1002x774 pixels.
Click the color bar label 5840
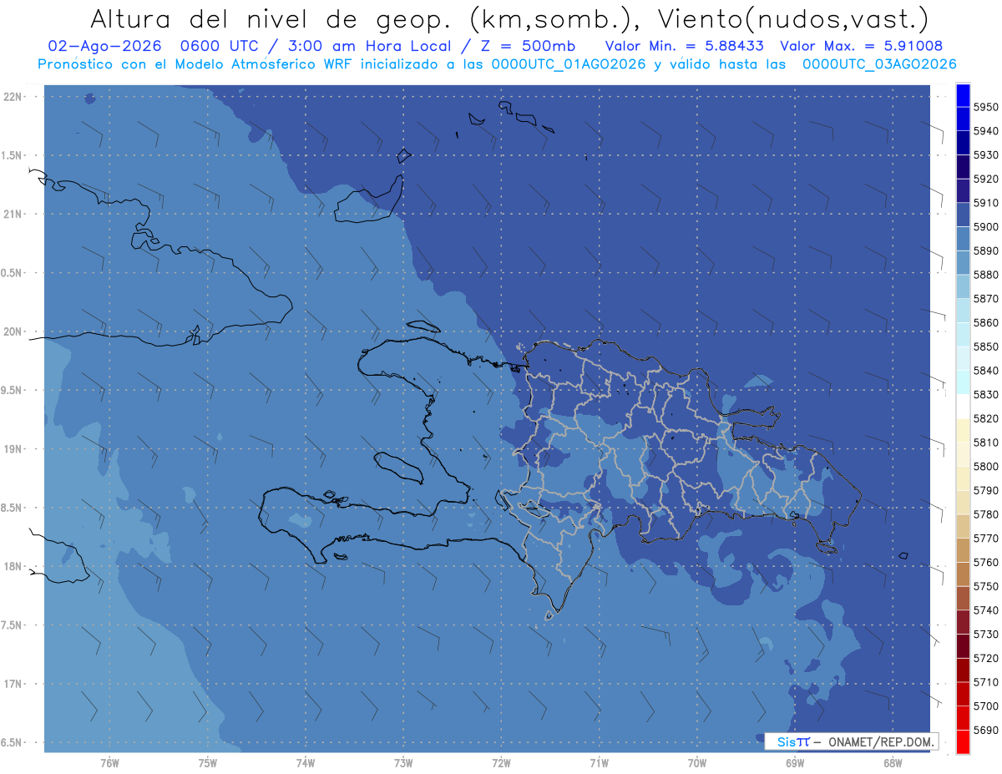(986, 371)
